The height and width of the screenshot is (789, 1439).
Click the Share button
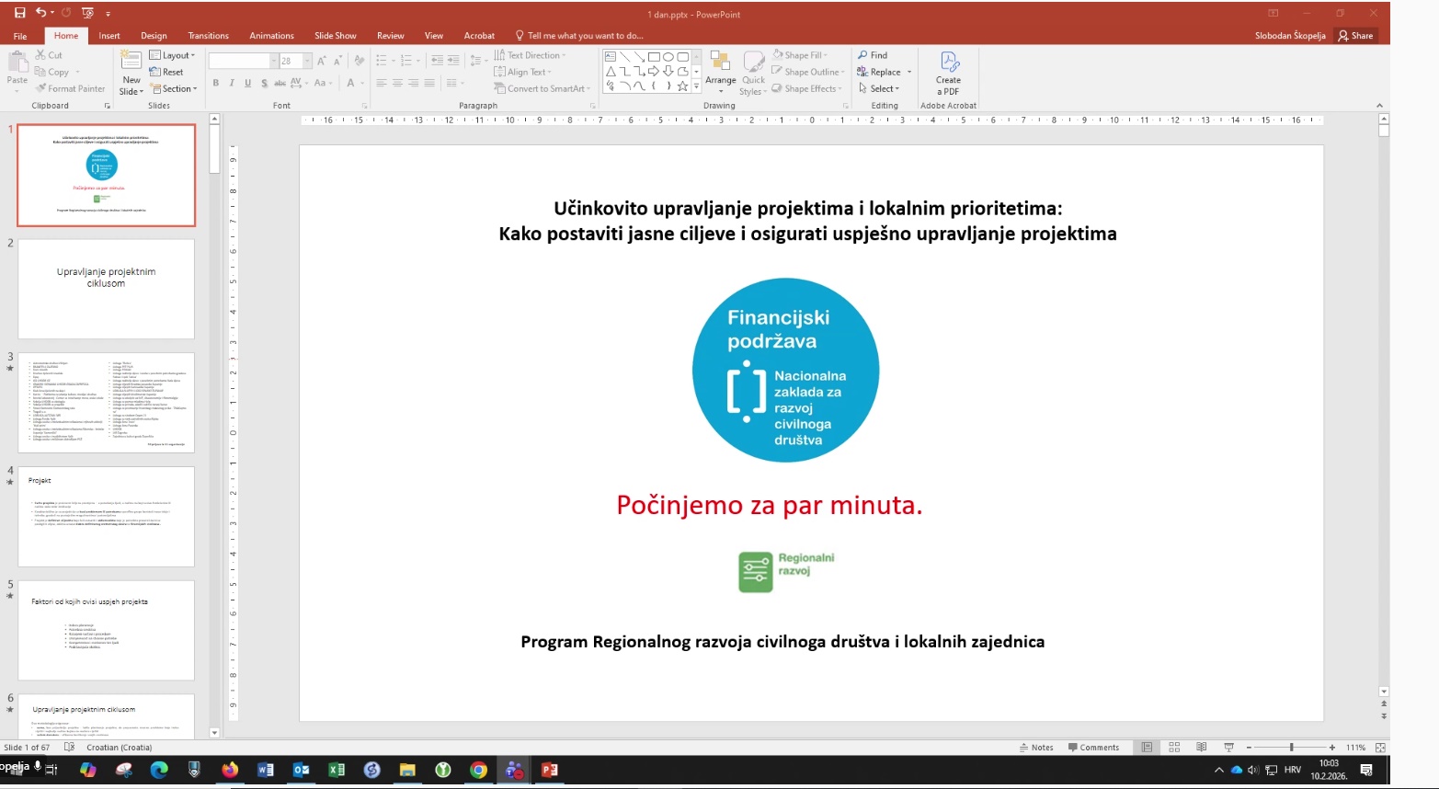coord(1356,36)
